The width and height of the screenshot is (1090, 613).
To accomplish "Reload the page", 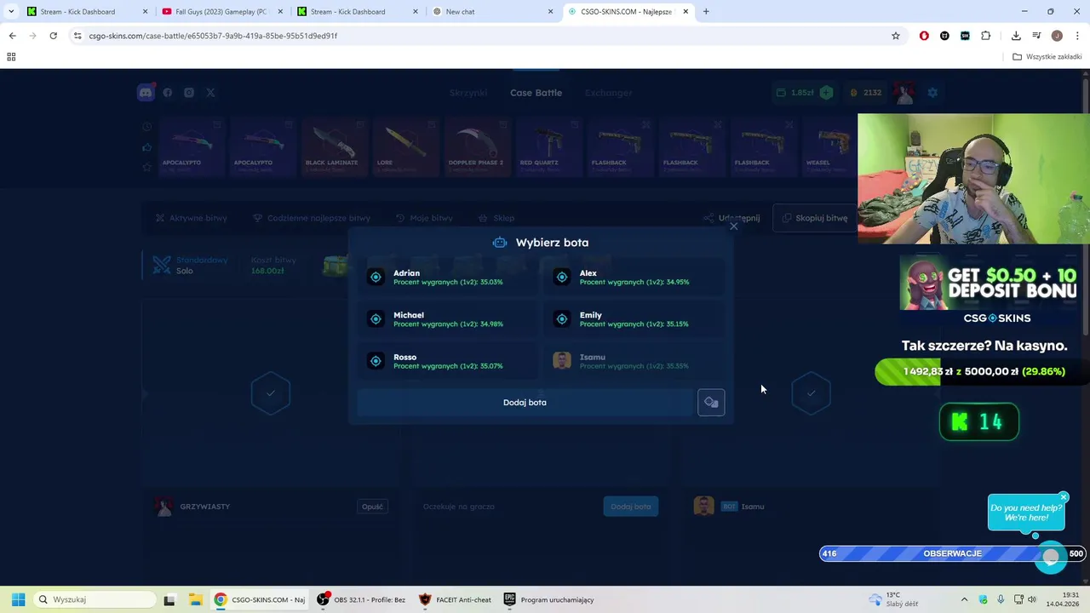I will coord(53,36).
